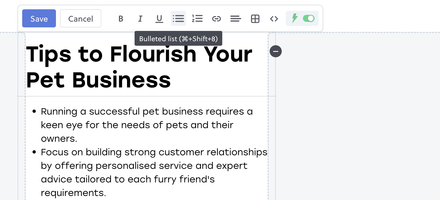This screenshot has height=200, width=440.
Task: Insert a hyperlink with the link icon
Action: point(216,19)
